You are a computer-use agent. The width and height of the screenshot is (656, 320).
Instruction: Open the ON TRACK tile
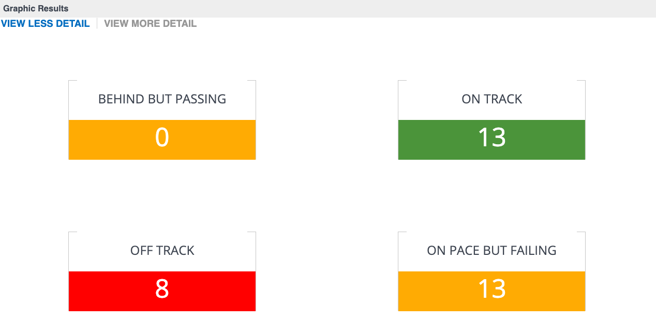[491, 119]
